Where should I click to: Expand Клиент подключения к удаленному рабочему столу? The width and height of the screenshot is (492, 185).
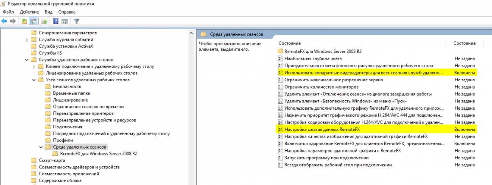click(x=34, y=66)
